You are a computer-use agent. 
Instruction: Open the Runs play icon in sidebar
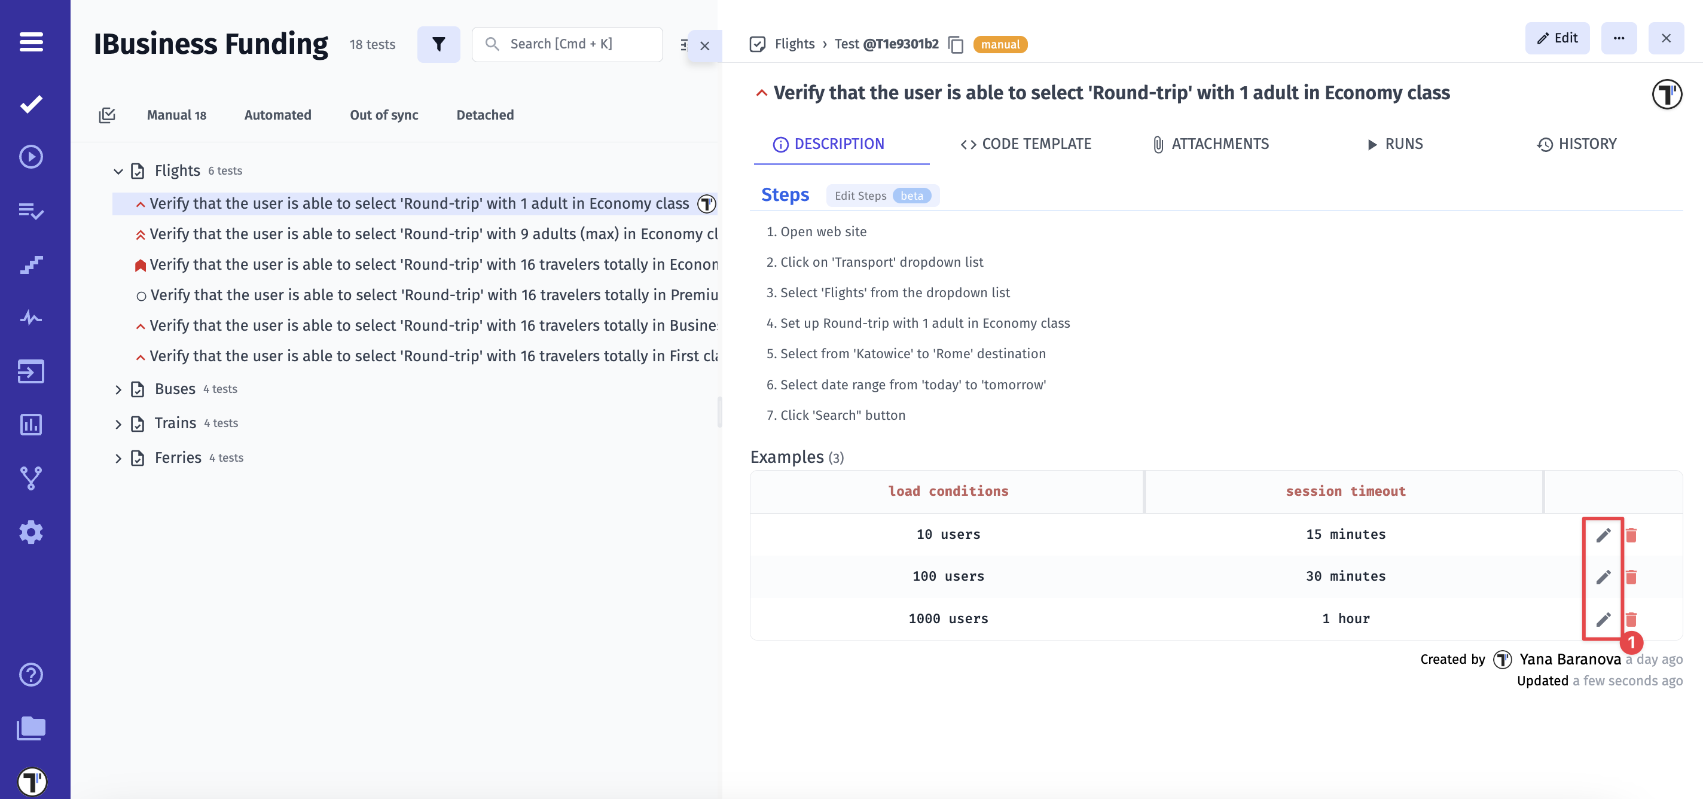coord(31,157)
